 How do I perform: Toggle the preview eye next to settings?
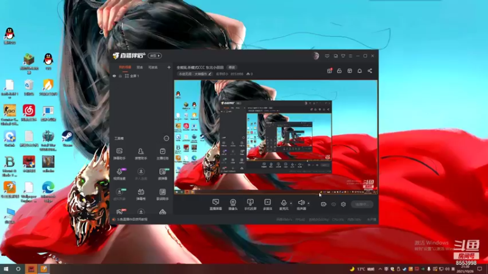[333, 205]
